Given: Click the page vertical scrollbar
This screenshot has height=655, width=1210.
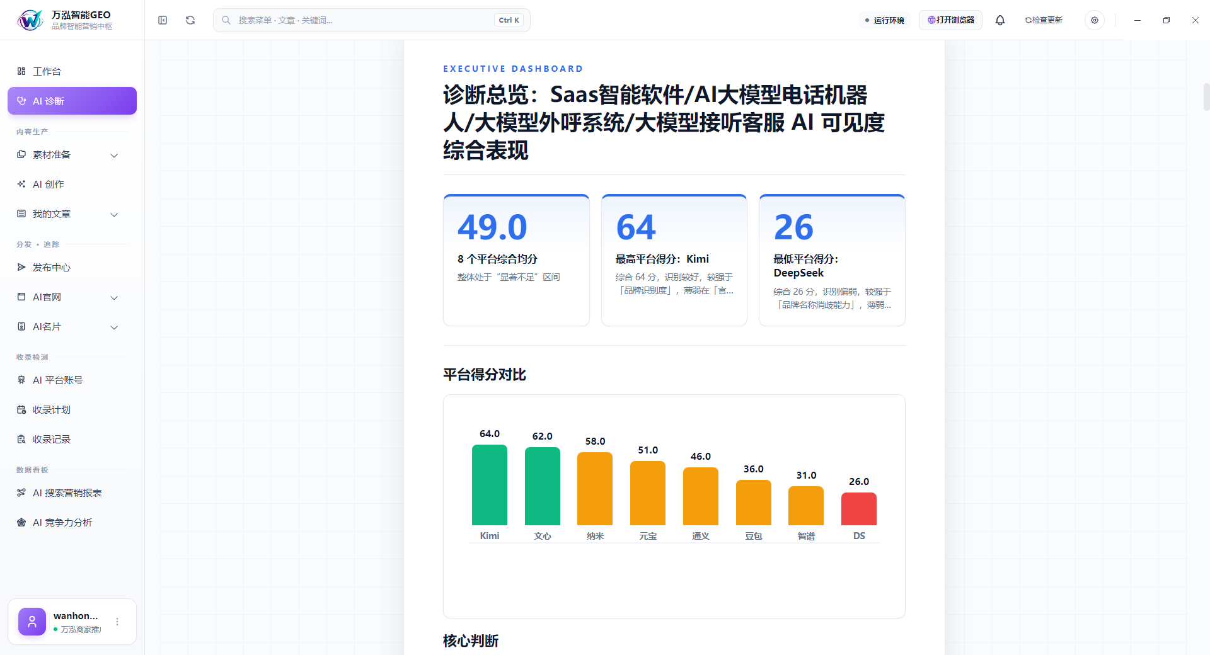Looking at the screenshot, I should coord(1206,97).
